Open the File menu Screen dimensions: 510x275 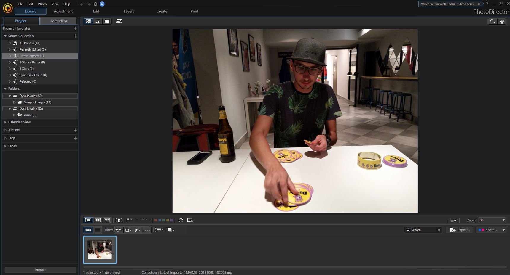[20, 4]
